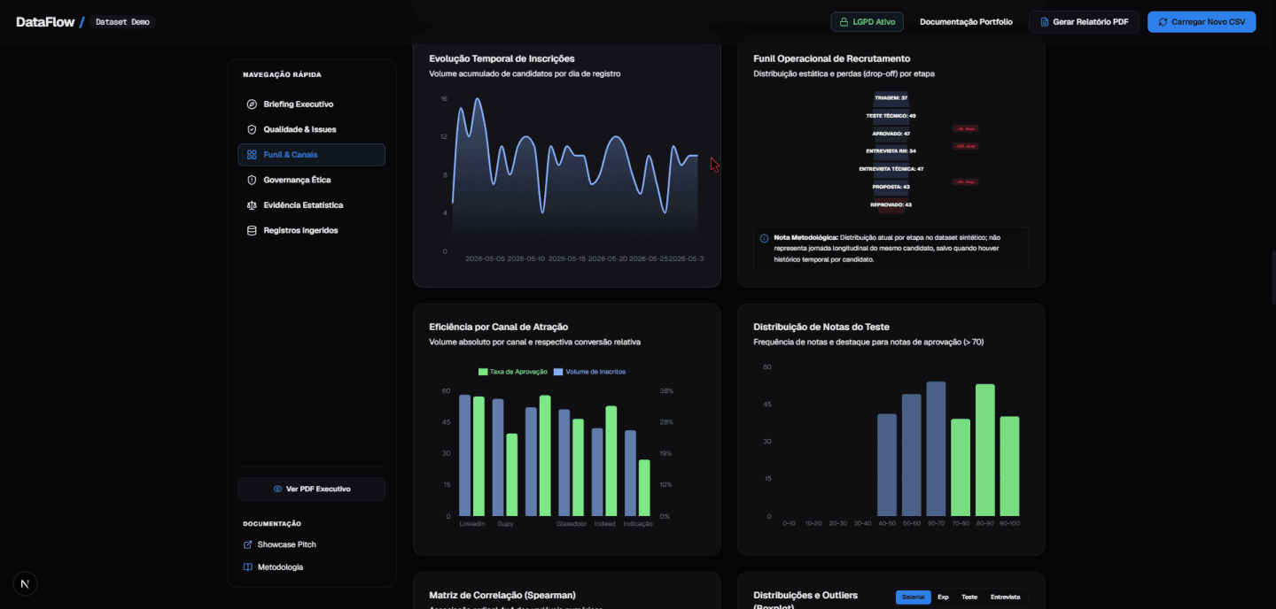Click the red drop-off badge beside PROPOSTA
Image resolution: width=1276 pixels, height=609 pixels.
point(965,181)
